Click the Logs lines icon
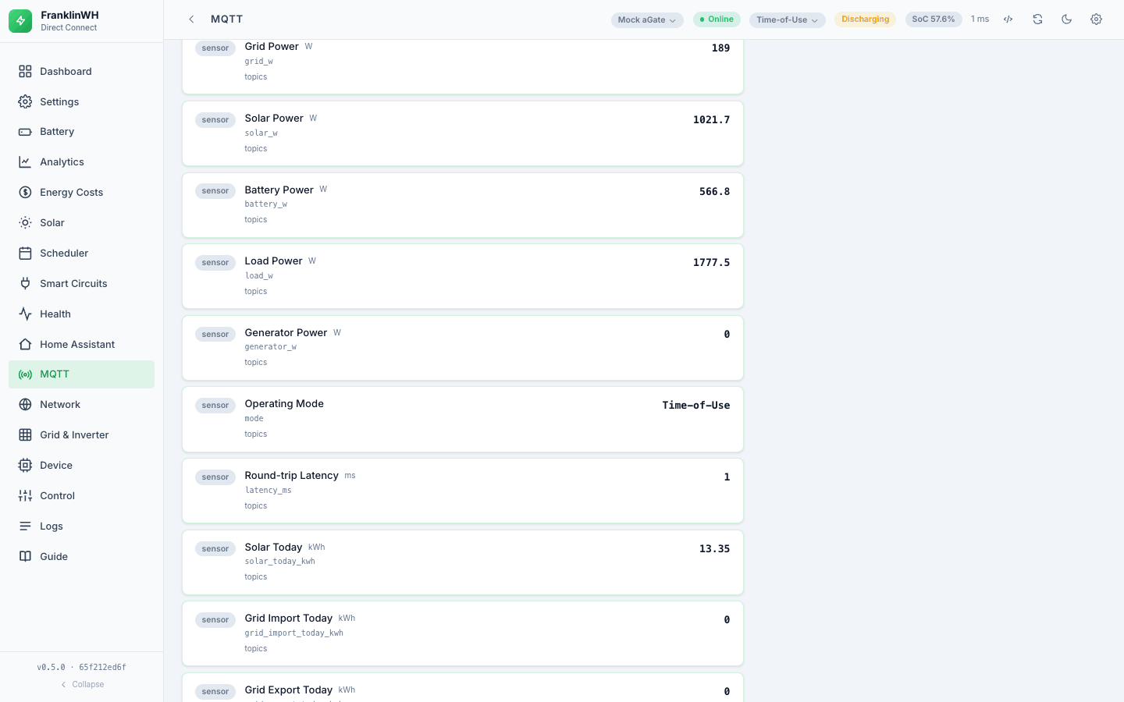The image size is (1124, 702). point(25,526)
